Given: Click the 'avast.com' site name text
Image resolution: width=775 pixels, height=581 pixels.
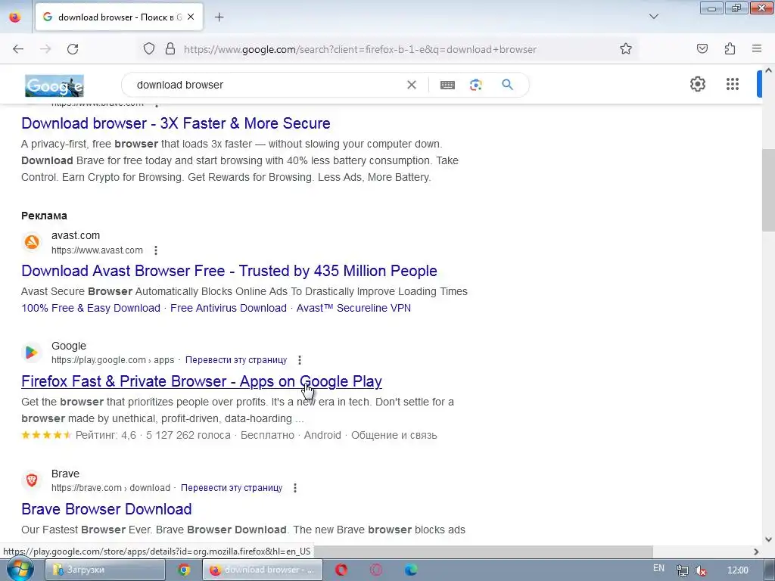Looking at the screenshot, I should (x=76, y=236).
